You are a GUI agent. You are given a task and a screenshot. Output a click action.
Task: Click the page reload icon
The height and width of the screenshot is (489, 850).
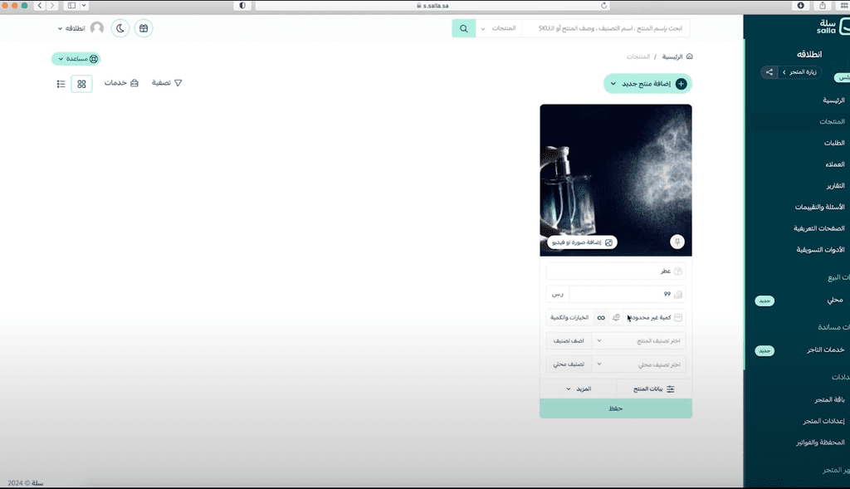click(604, 6)
